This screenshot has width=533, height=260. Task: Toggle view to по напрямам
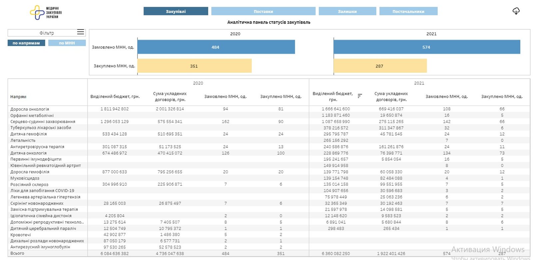tap(26, 43)
